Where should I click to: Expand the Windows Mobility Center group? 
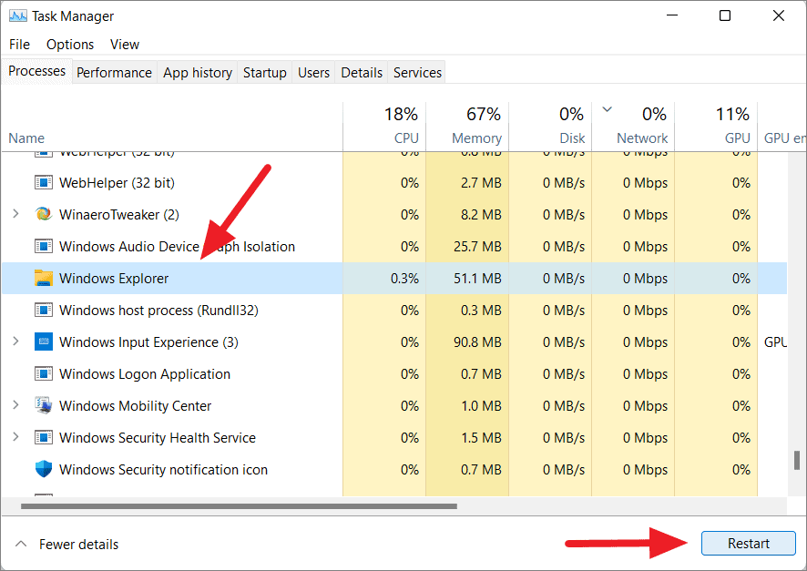tap(16, 405)
